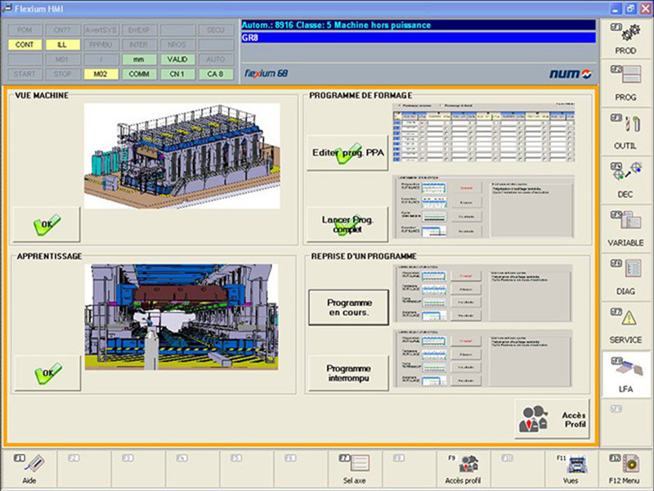Click Sel axe in bottom bar
The width and height of the screenshot is (654, 491).
pos(354,468)
